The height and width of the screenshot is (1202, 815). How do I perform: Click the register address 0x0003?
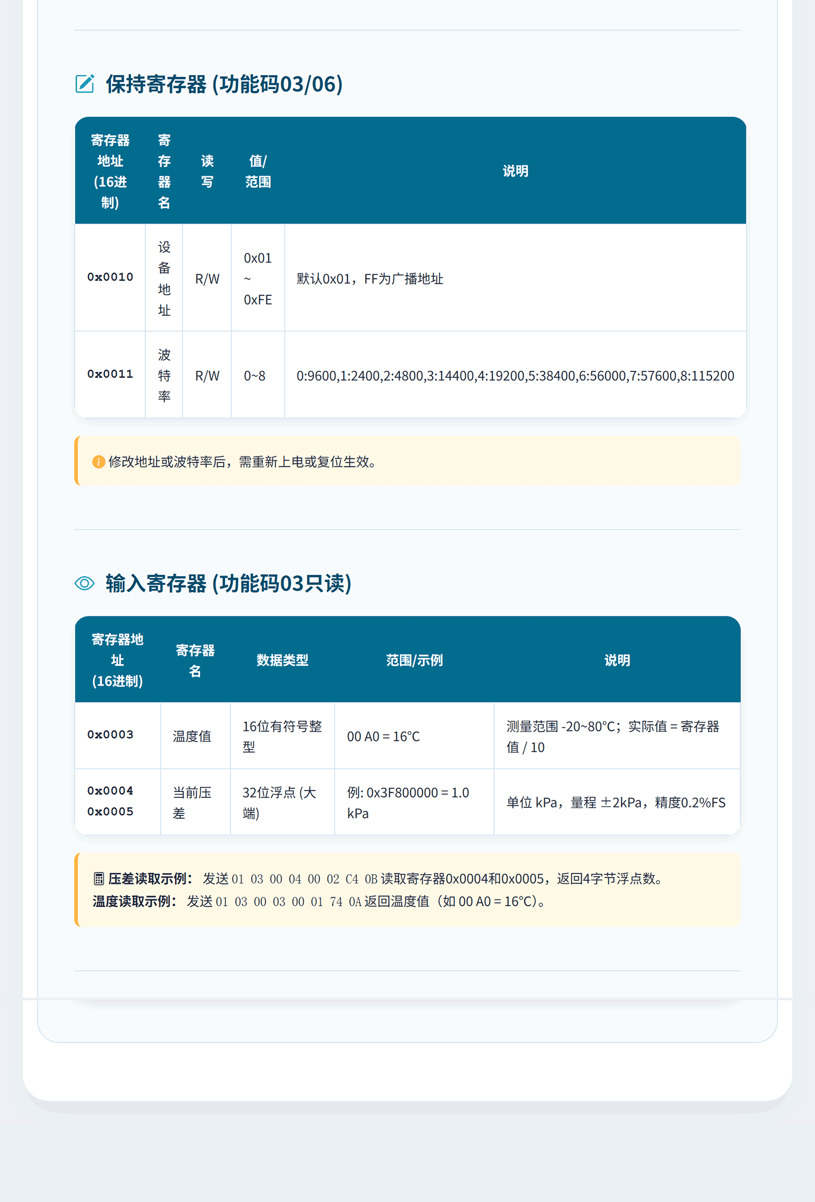coord(110,734)
